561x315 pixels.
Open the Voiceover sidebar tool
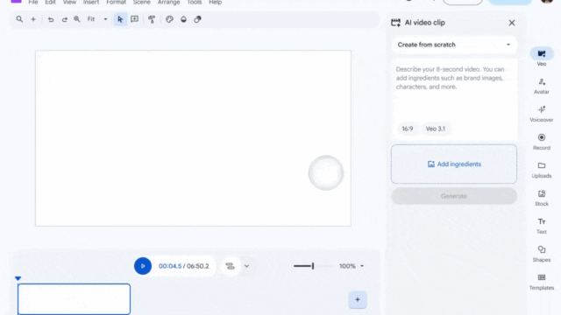pyautogui.click(x=542, y=114)
